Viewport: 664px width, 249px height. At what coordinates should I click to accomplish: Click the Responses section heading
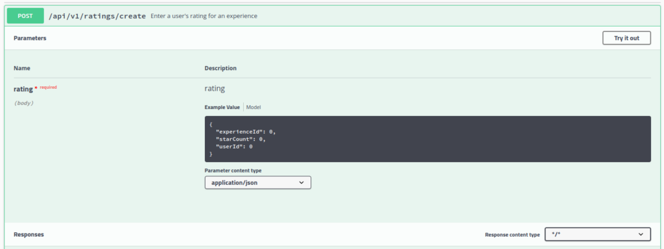coord(29,234)
